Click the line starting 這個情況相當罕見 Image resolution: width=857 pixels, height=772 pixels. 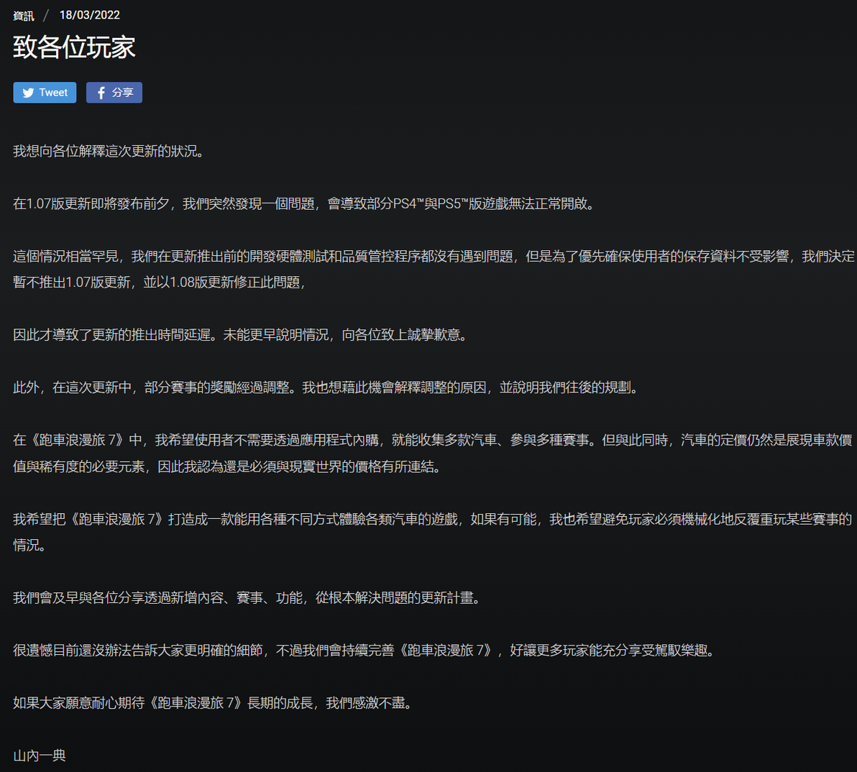pyautogui.click(x=434, y=256)
